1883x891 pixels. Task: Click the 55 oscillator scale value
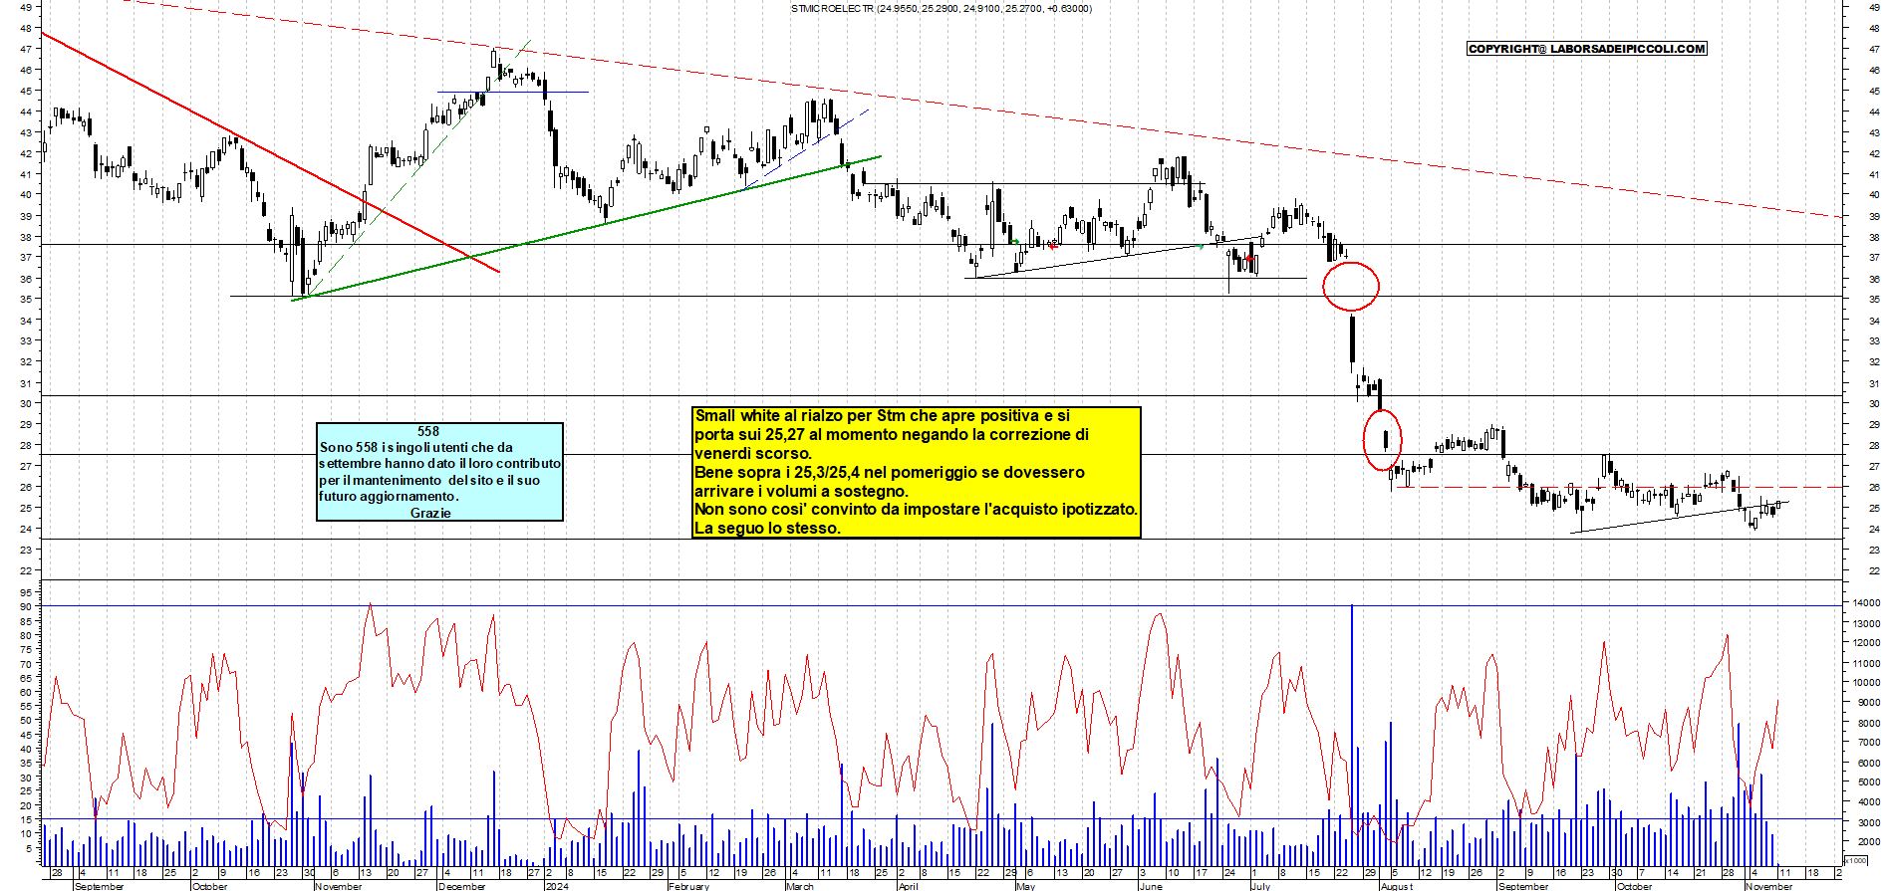click(26, 706)
